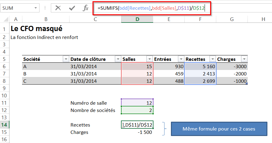
Task: Expand the Recettes column filter
Action: (x=212, y=59)
